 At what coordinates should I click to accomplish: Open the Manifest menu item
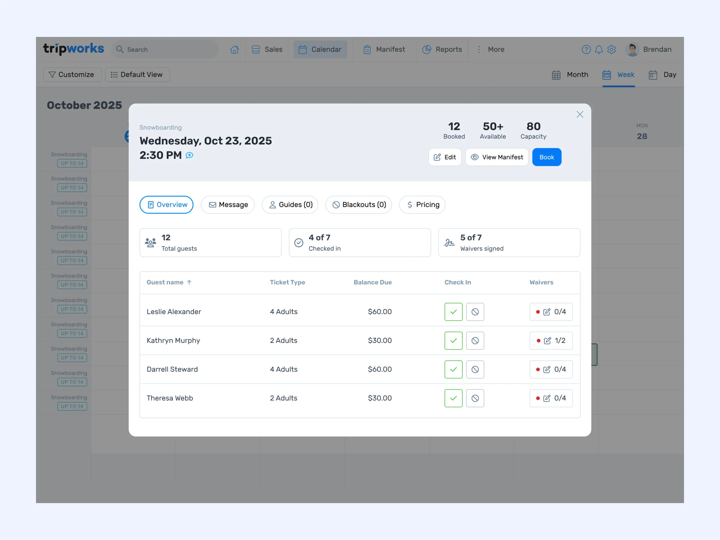click(x=384, y=49)
